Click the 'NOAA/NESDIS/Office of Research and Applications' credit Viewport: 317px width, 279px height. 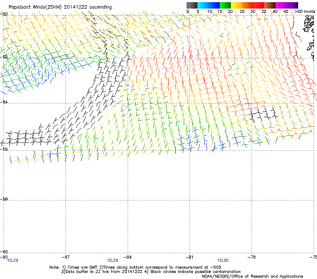pyautogui.click(x=252, y=276)
